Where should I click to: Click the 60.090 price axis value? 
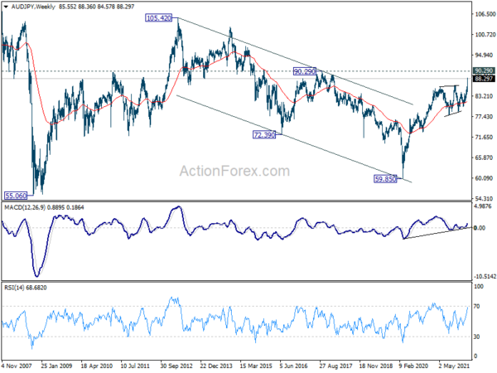point(484,178)
